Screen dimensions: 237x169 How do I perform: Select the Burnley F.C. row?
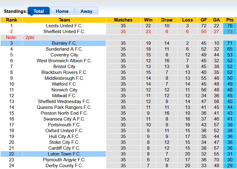(64, 43)
